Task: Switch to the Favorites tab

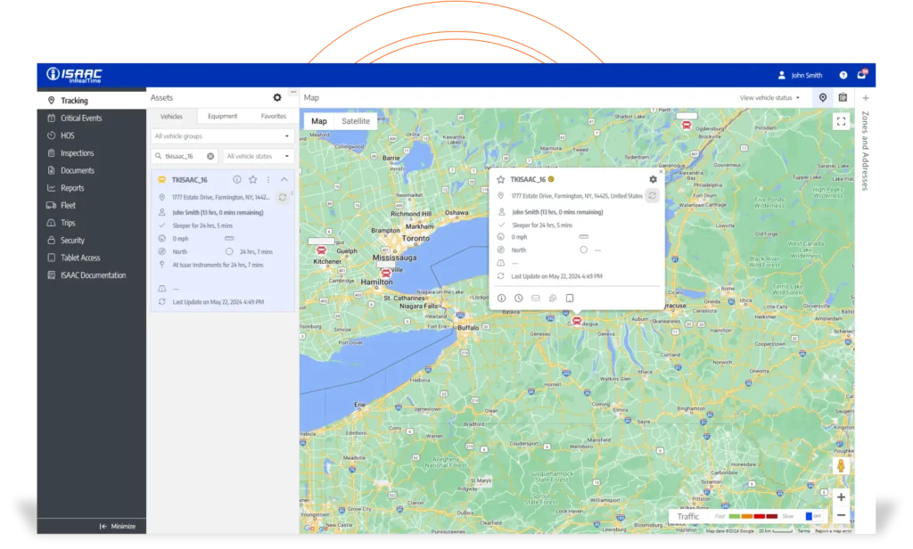Action: pos(273,117)
